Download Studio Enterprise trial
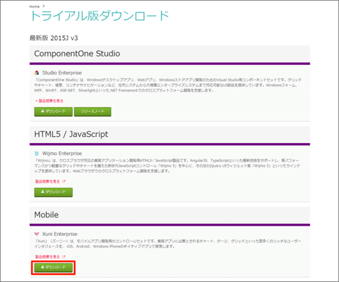The image size is (339, 282). coord(54,112)
